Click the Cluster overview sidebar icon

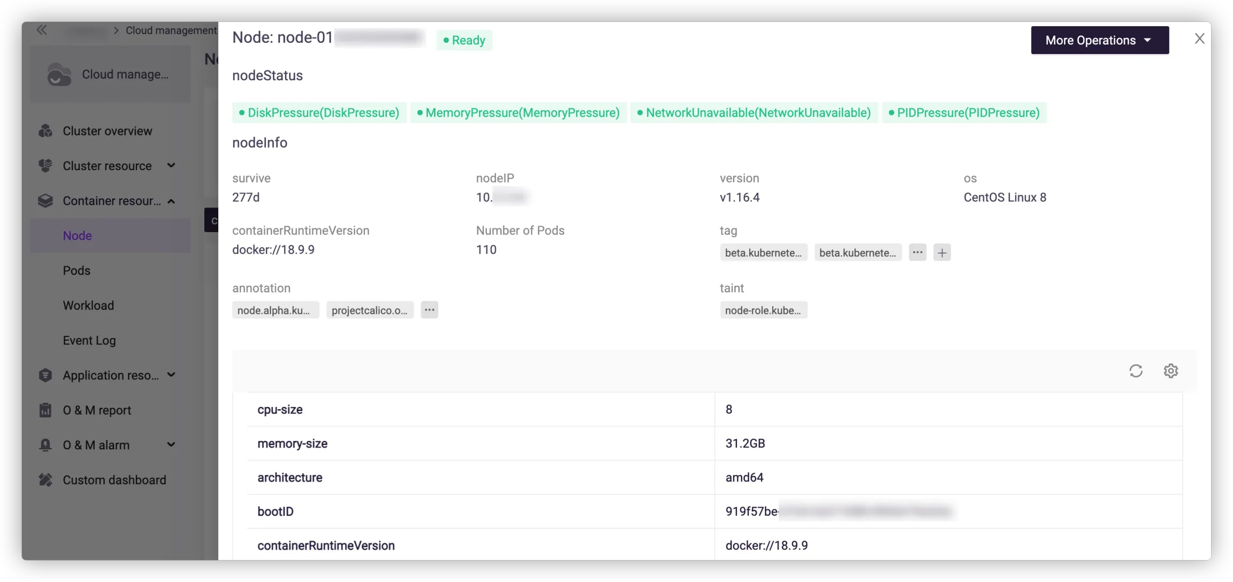click(x=45, y=131)
